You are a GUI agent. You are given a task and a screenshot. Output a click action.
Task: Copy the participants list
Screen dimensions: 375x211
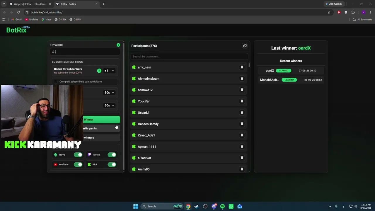point(245,46)
